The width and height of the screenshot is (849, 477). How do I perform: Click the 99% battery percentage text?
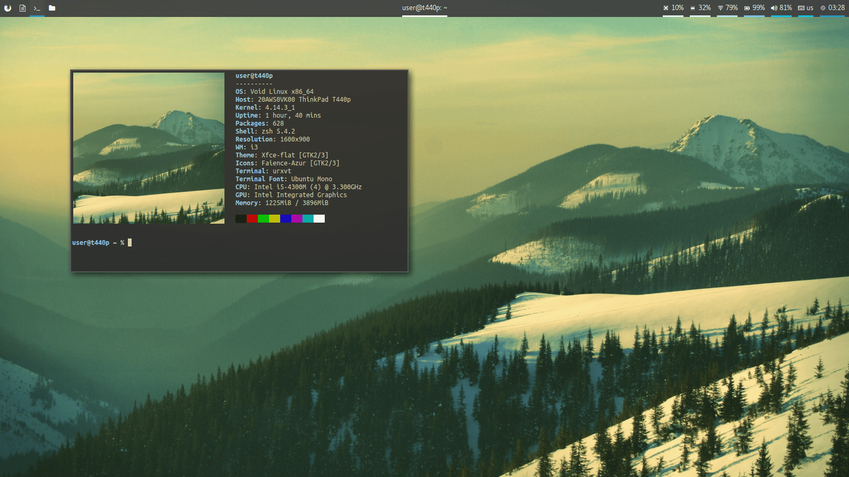click(759, 8)
